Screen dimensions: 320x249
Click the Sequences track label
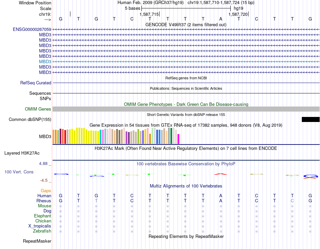coord(40,93)
